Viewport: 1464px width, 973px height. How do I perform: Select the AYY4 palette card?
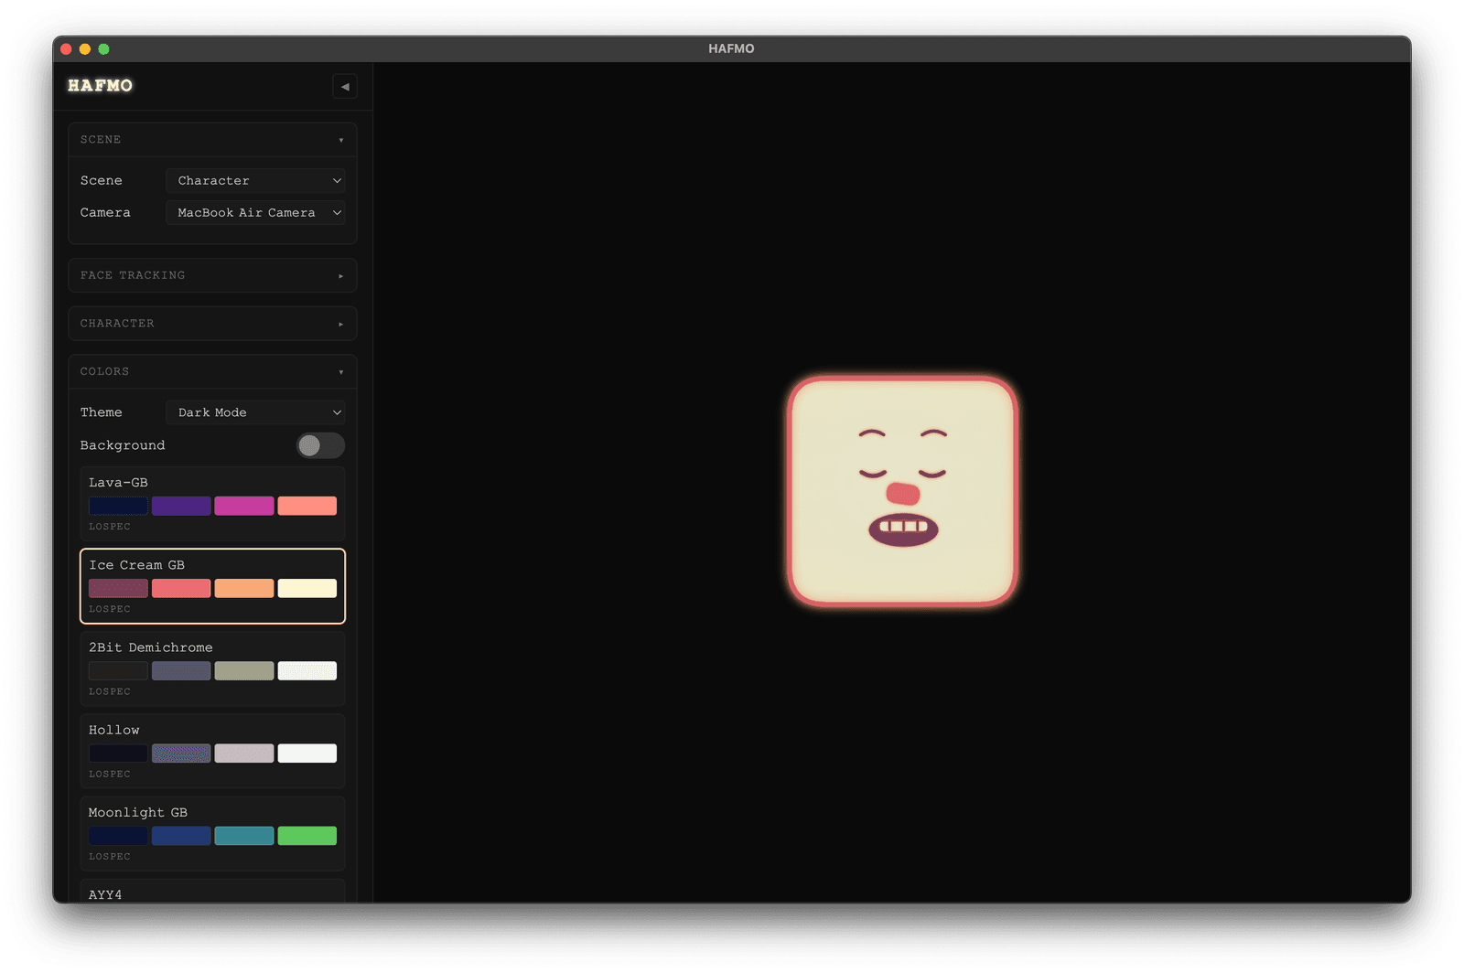tap(212, 892)
